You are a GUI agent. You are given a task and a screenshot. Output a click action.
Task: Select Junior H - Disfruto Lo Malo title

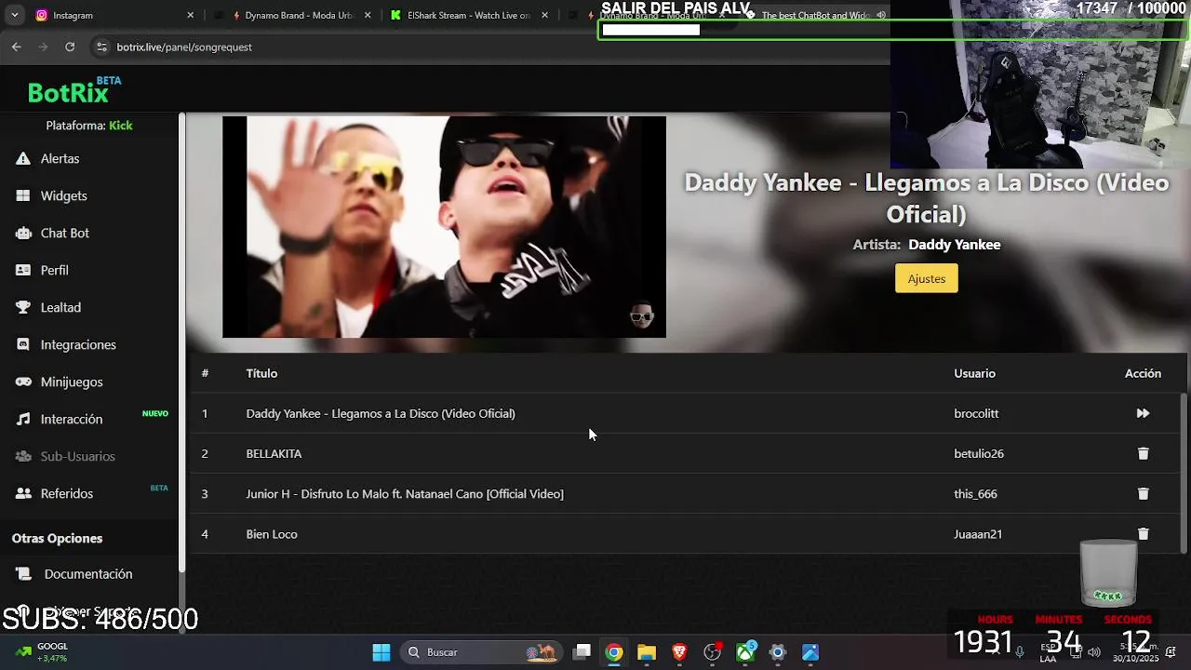(405, 494)
